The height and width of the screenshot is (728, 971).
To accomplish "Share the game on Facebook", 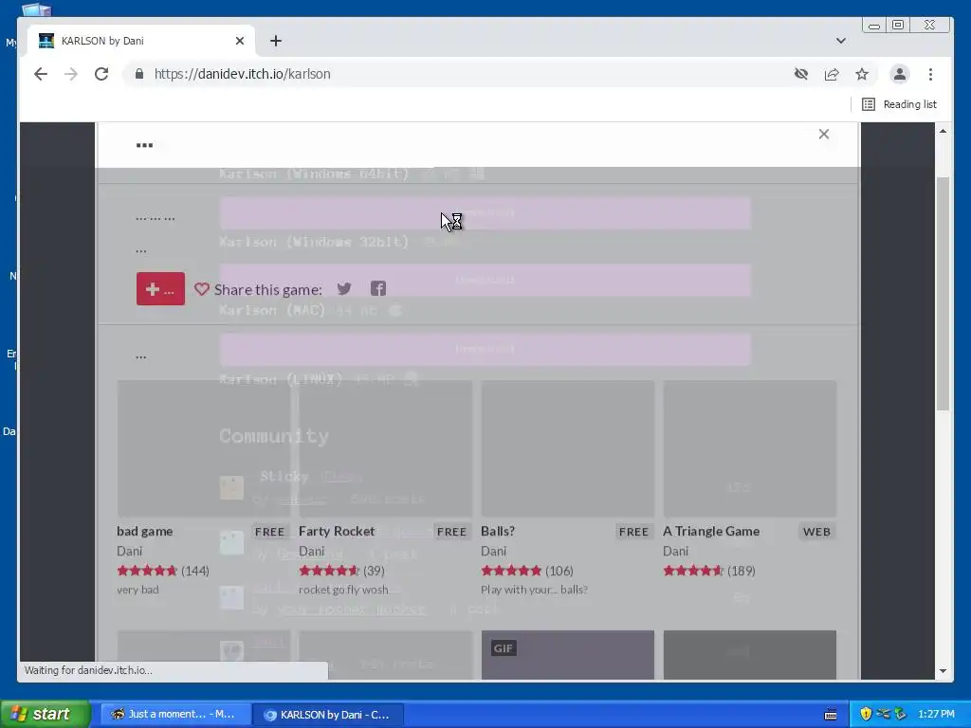I will point(378,288).
